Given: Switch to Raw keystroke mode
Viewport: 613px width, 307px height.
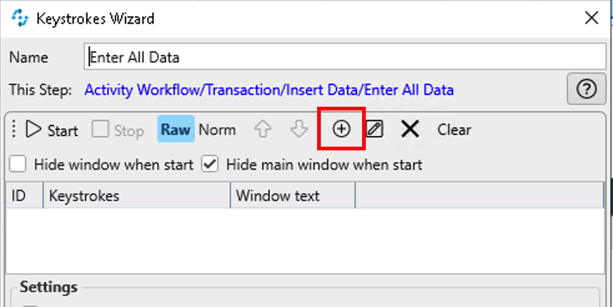Looking at the screenshot, I should pyautogui.click(x=175, y=129).
